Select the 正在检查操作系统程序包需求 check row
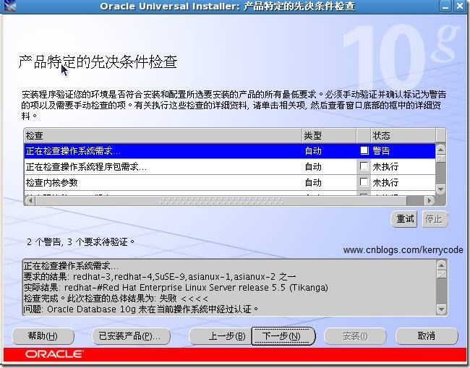Viewport: 470px width, 368px height. tap(230, 166)
